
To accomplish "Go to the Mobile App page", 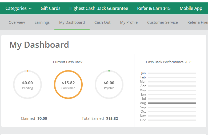I will pos(191,8).
